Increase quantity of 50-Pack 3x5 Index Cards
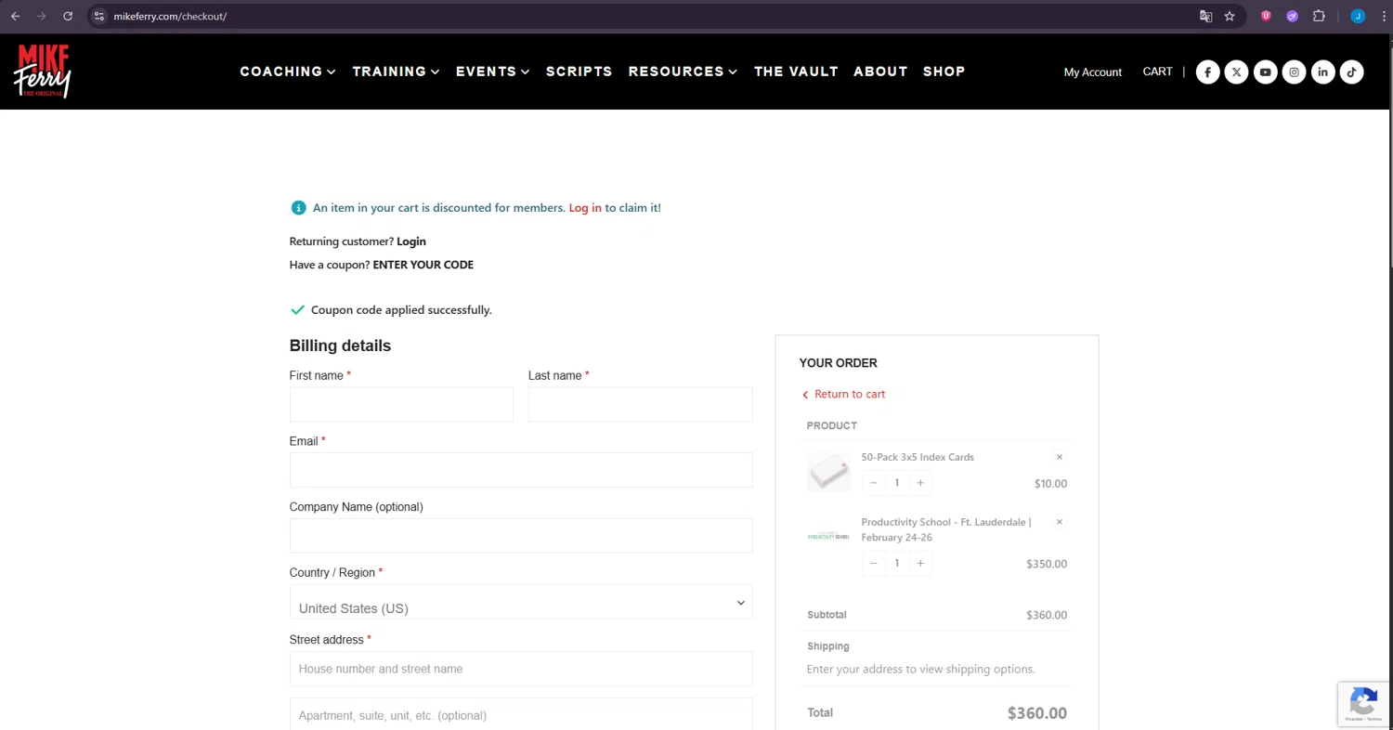The height and width of the screenshot is (730, 1393). point(920,483)
